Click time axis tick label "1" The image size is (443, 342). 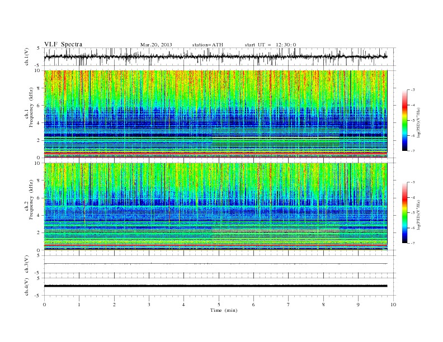(x=79, y=305)
